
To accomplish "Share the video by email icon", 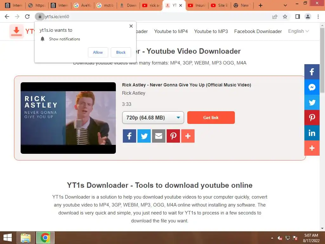I will (x=159, y=136).
